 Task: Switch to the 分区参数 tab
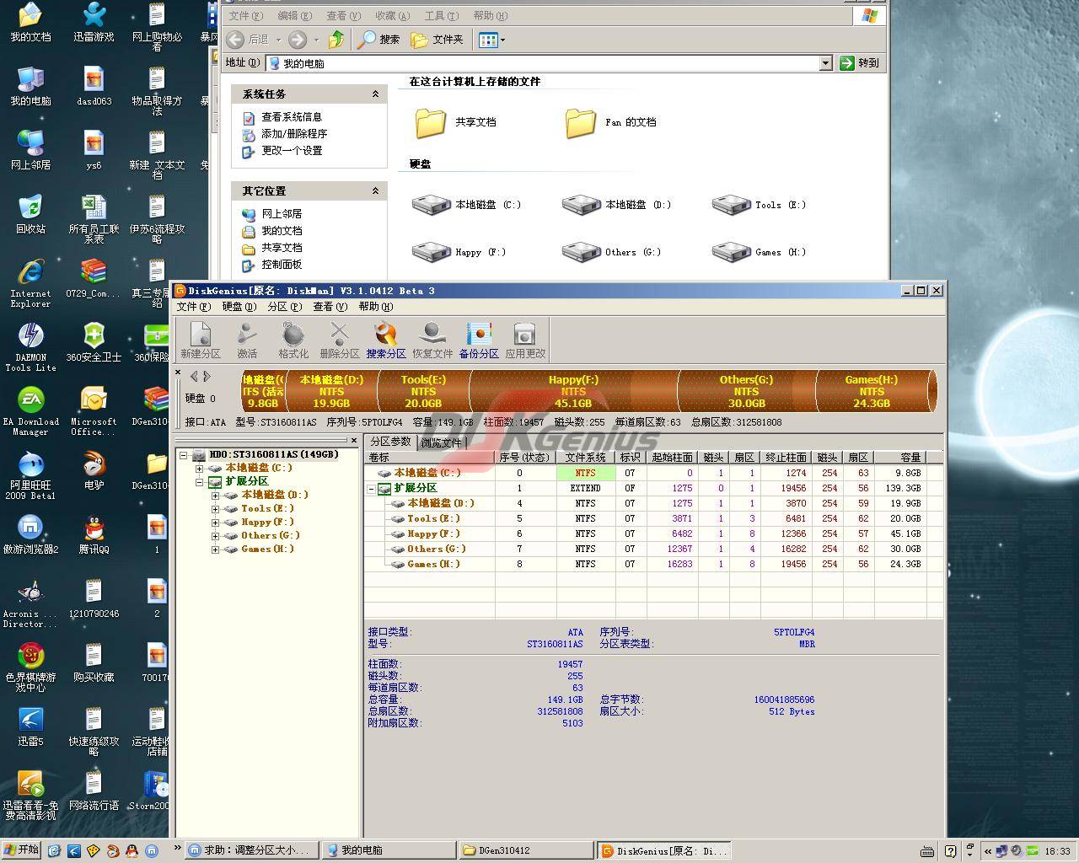390,442
